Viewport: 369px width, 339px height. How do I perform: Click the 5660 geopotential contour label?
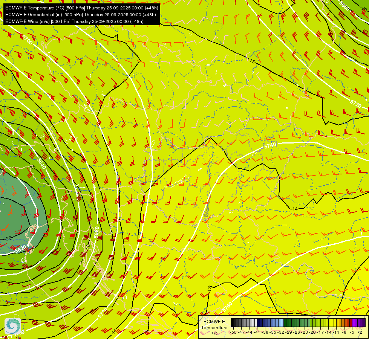point(344,6)
